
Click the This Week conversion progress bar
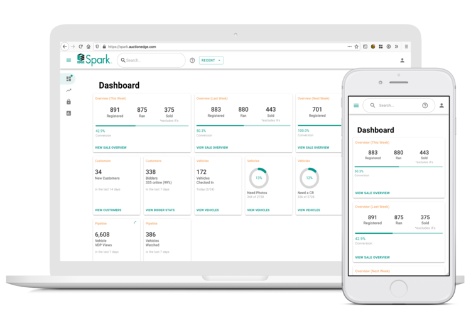(141, 126)
